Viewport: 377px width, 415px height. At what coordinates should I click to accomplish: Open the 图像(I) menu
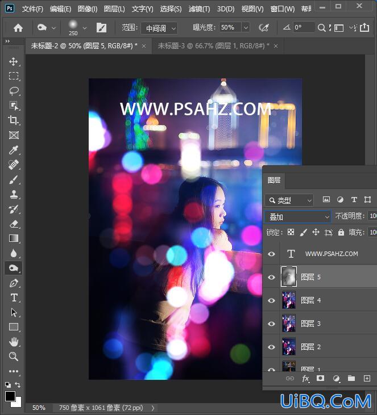[x=88, y=9]
